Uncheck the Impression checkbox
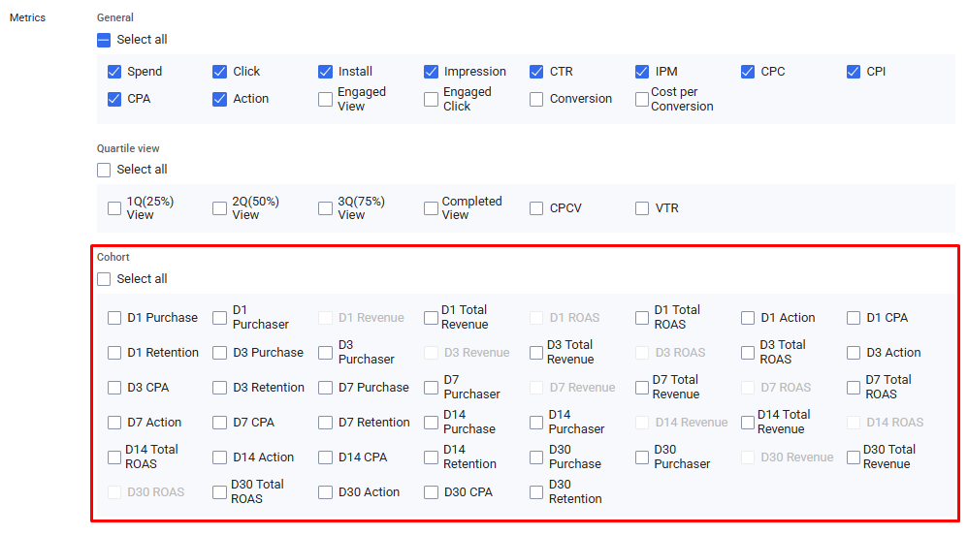This screenshot has width=968, height=536. [432, 72]
